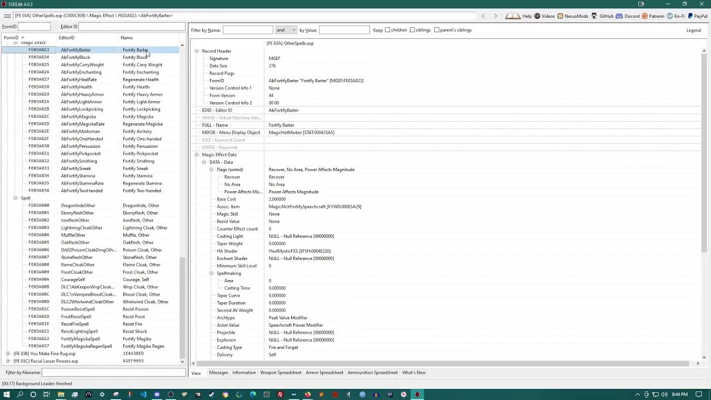Open File Explorer from the taskbar
The image size is (711, 400).
[61, 394]
